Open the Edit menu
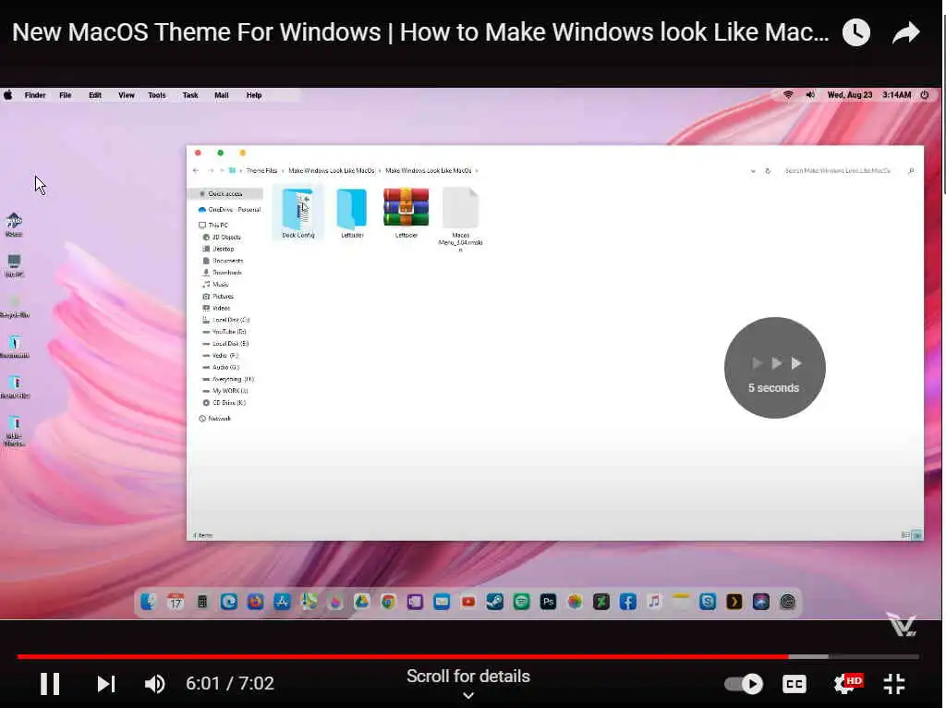The height and width of the screenshot is (708, 946). pyautogui.click(x=95, y=95)
